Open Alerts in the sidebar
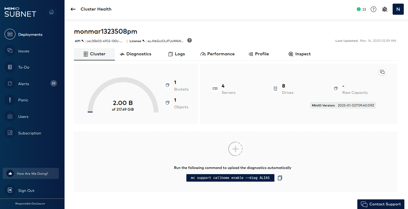 point(24,84)
